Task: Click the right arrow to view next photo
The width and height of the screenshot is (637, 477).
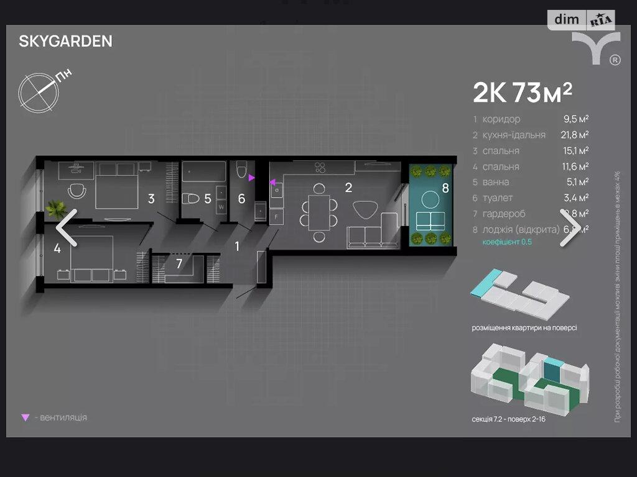Action: coord(569,228)
